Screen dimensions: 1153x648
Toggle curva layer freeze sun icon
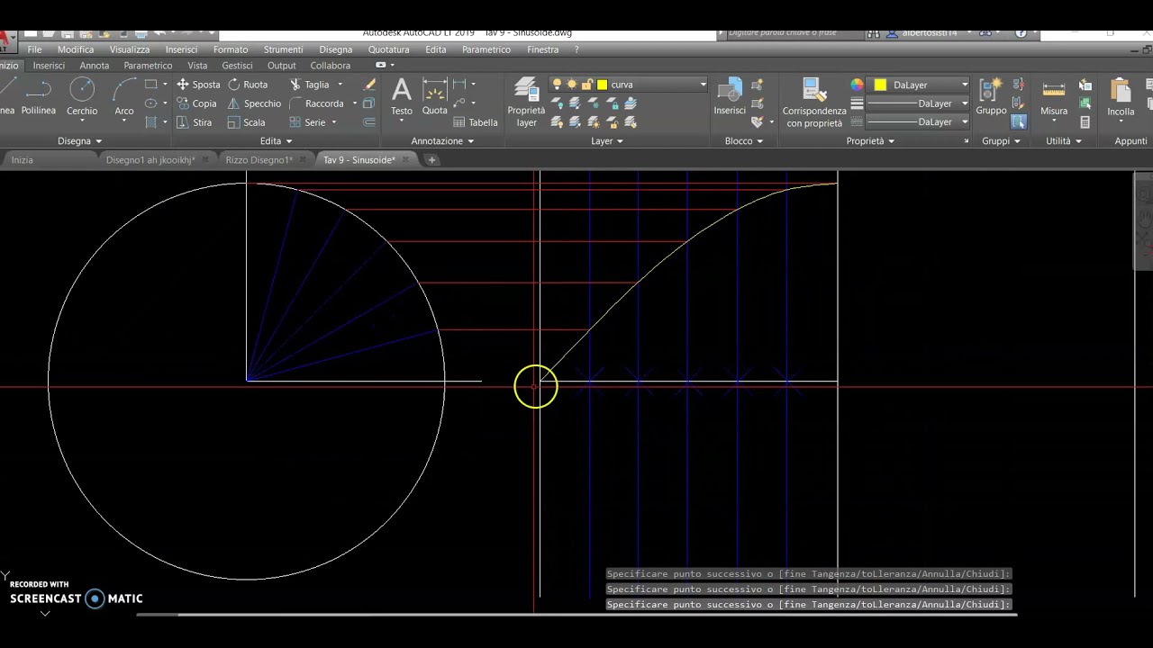point(572,85)
